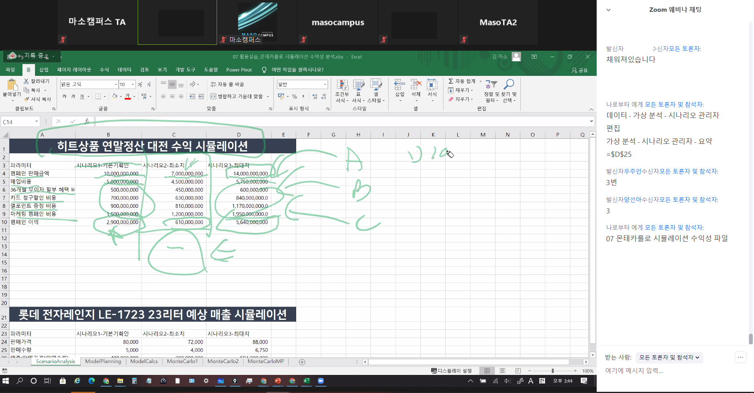Open Find & Select (찾기 및 선택) magnifier
The width and height of the screenshot is (754, 393).
pos(509,84)
